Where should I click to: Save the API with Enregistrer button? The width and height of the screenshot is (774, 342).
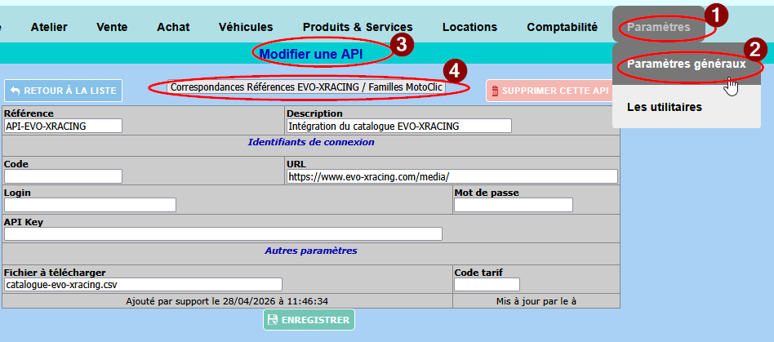point(309,320)
